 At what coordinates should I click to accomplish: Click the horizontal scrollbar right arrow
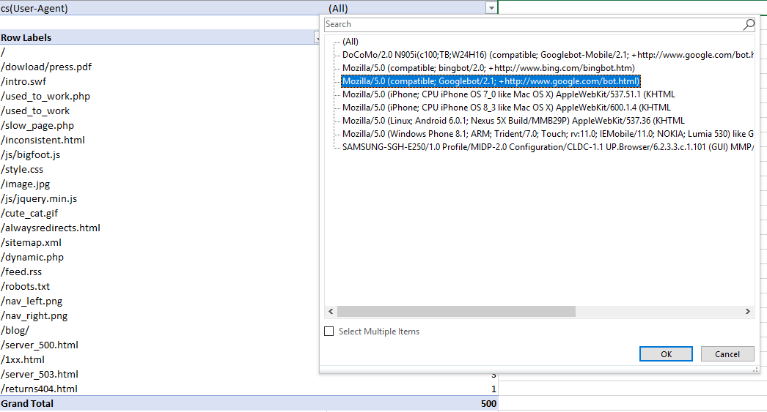749,311
